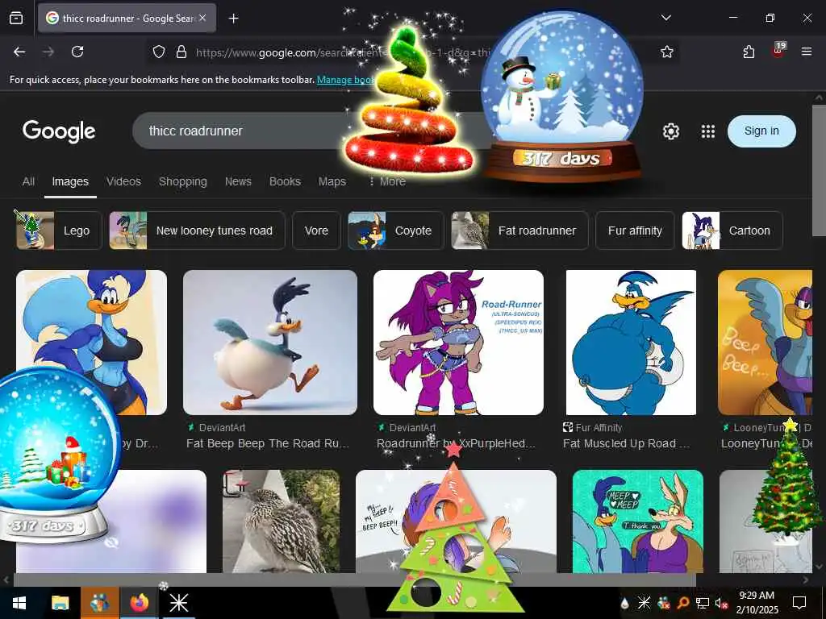This screenshot has width=826, height=619.
Task: Expand the More search options menu
Action: [387, 181]
